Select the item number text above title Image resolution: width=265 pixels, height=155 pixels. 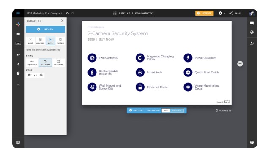tap(96, 27)
